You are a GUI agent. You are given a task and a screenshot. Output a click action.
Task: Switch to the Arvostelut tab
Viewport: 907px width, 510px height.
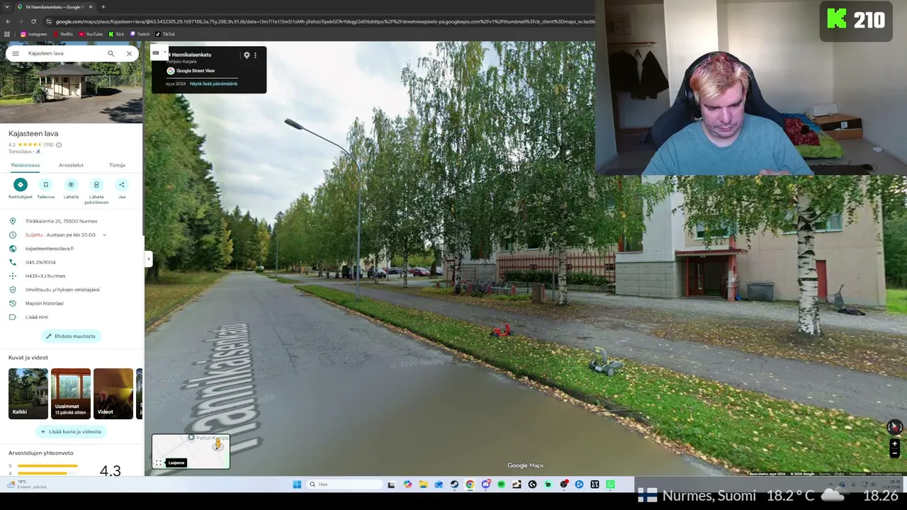[71, 165]
